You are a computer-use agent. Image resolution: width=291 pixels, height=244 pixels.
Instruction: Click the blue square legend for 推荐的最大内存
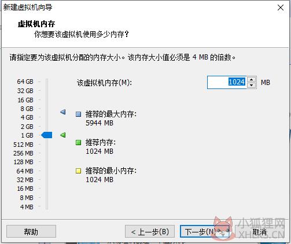78,114
